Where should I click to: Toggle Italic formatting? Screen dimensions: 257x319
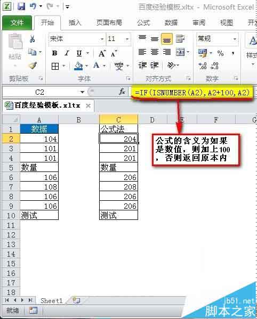67,53
